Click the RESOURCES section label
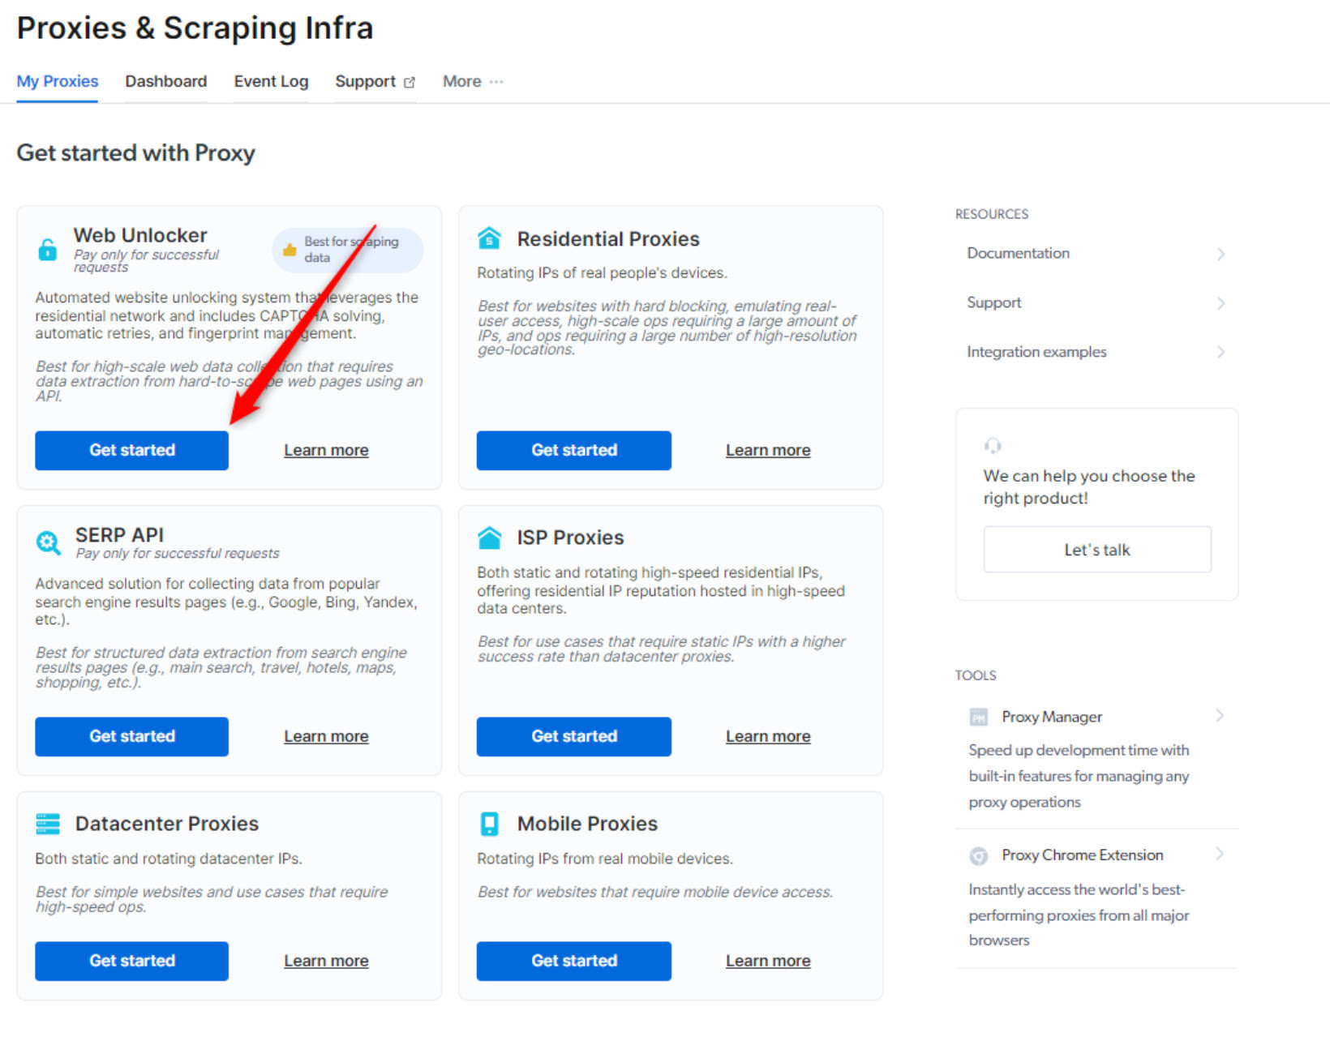1330x1054 pixels. [x=991, y=214]
